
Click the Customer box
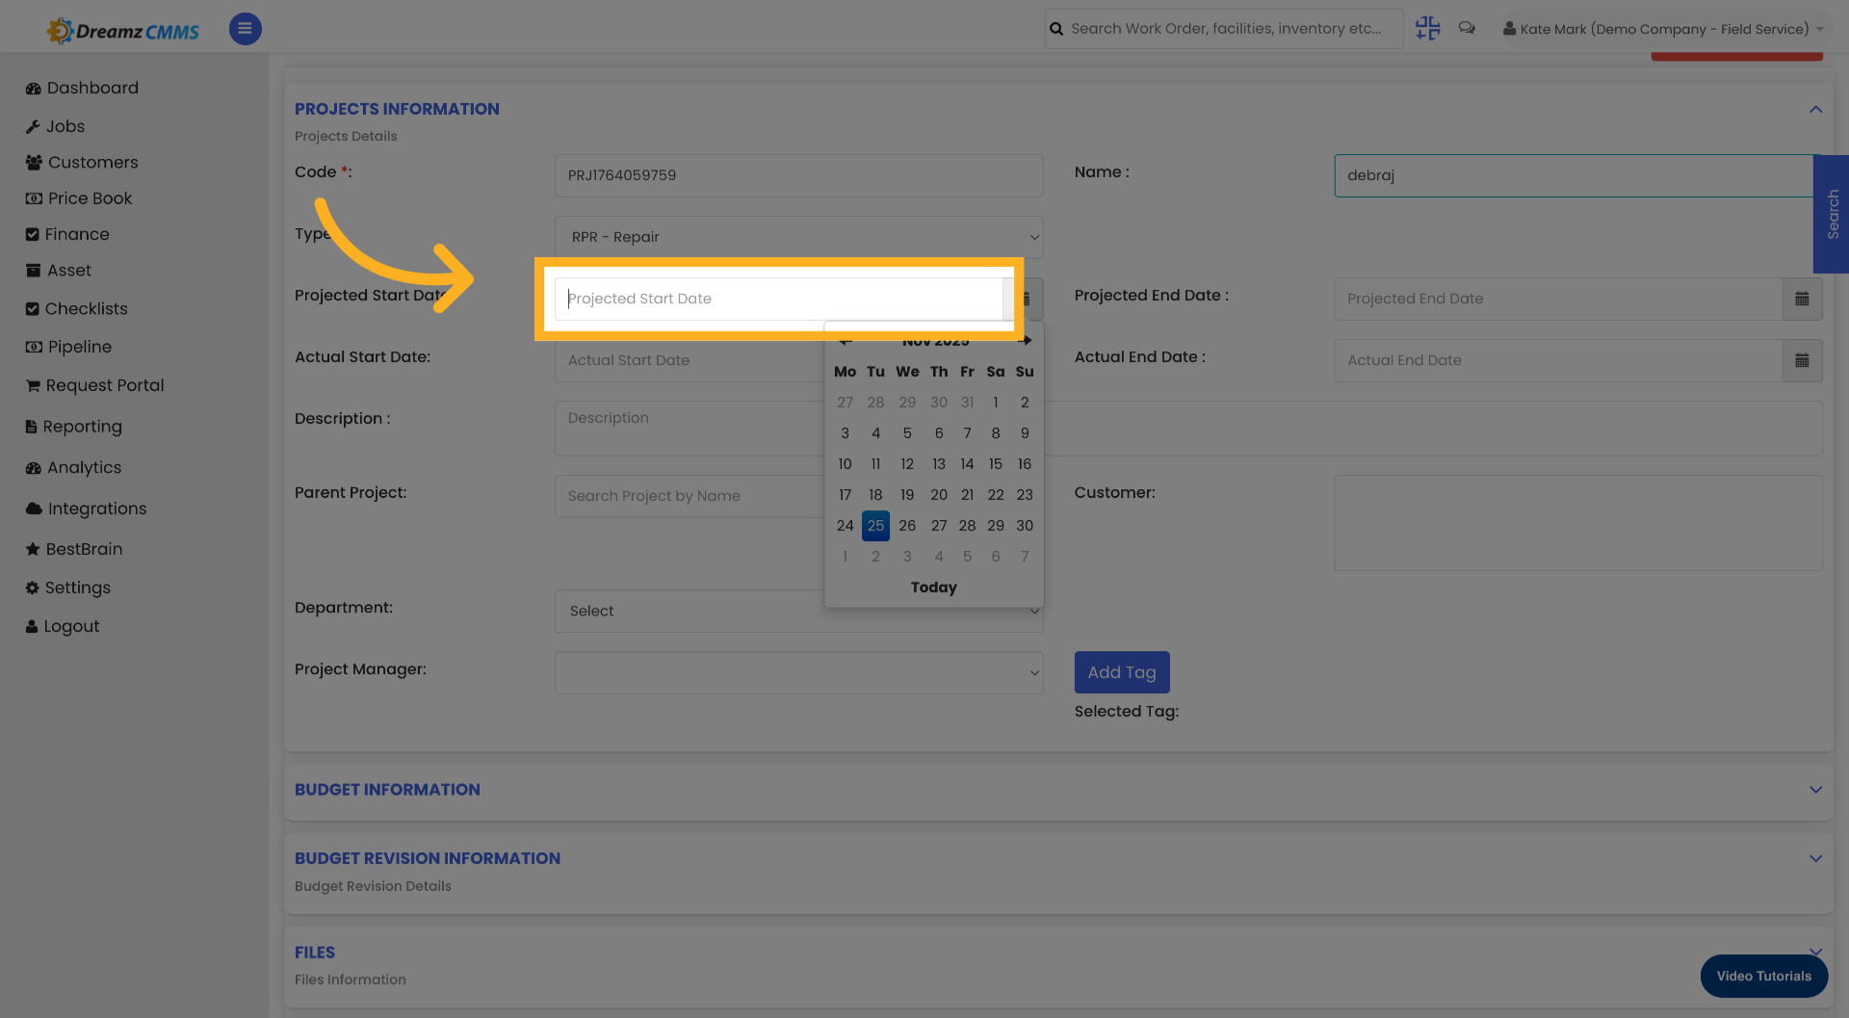tap(1578, 522)
